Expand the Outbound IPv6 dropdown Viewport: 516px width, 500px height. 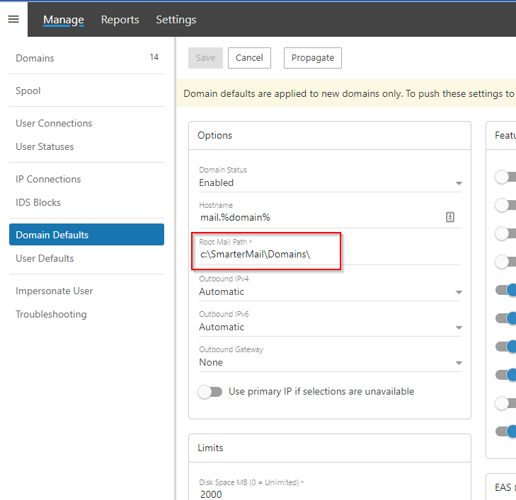coord(330,327)
